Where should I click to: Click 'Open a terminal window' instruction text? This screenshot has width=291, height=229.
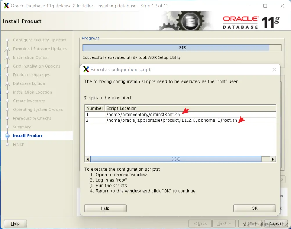[121, 175]
